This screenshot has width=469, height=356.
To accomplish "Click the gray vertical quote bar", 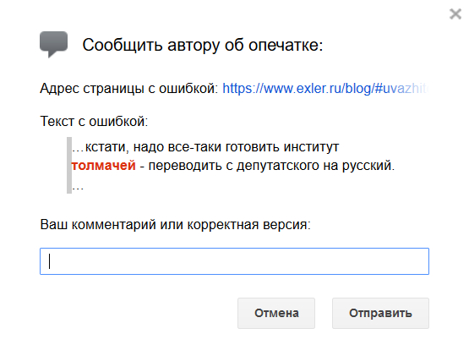I will [69, 165].
